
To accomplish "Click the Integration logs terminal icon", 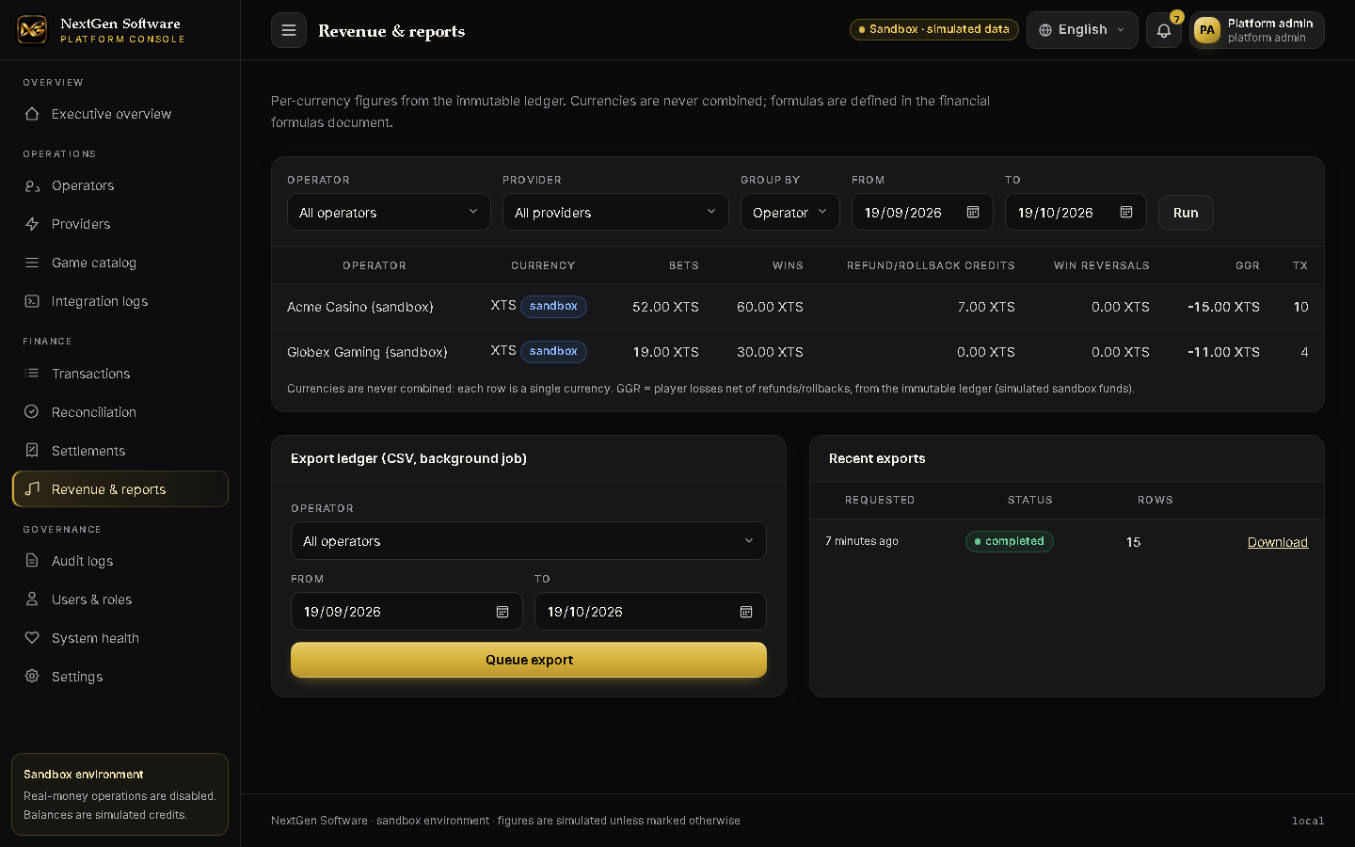I will [x=32, y=301].
